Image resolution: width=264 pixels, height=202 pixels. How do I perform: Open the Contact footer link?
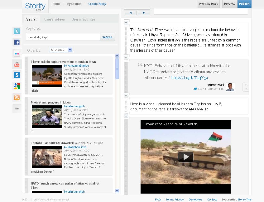pos(212,199)
